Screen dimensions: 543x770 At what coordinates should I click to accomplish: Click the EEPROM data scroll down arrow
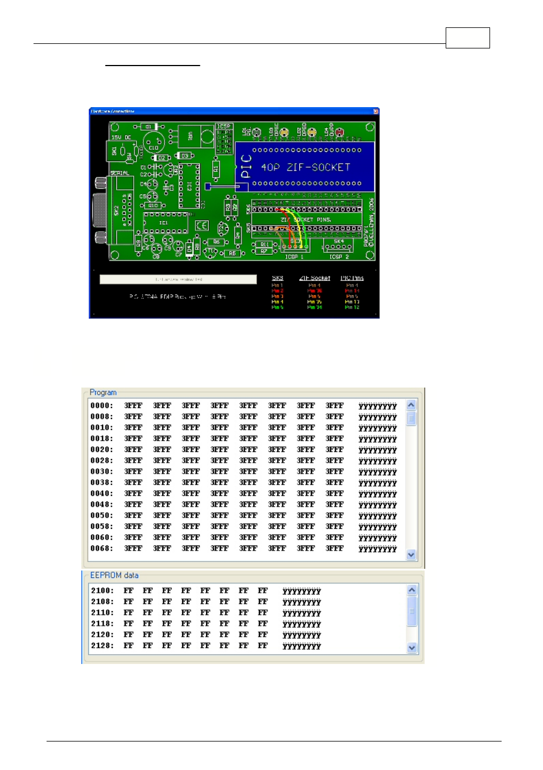point(413,648)
